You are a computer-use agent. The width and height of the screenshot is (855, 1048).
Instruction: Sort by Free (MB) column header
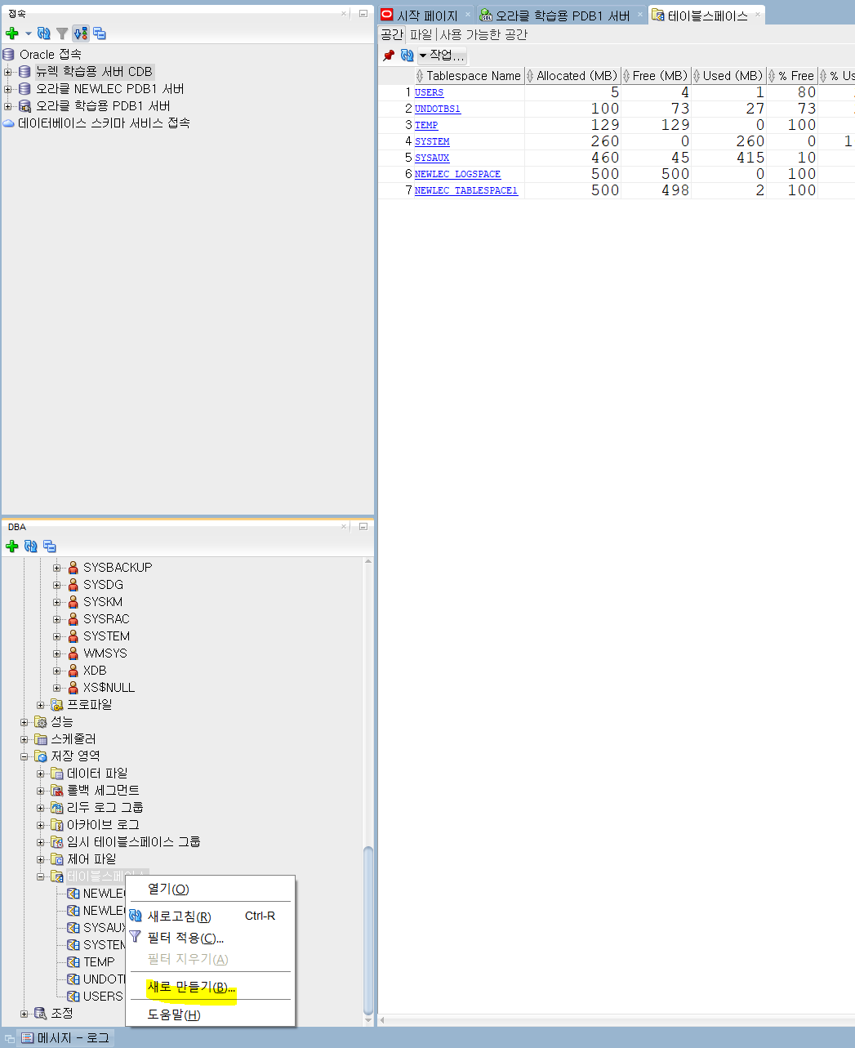pos(656,76)
